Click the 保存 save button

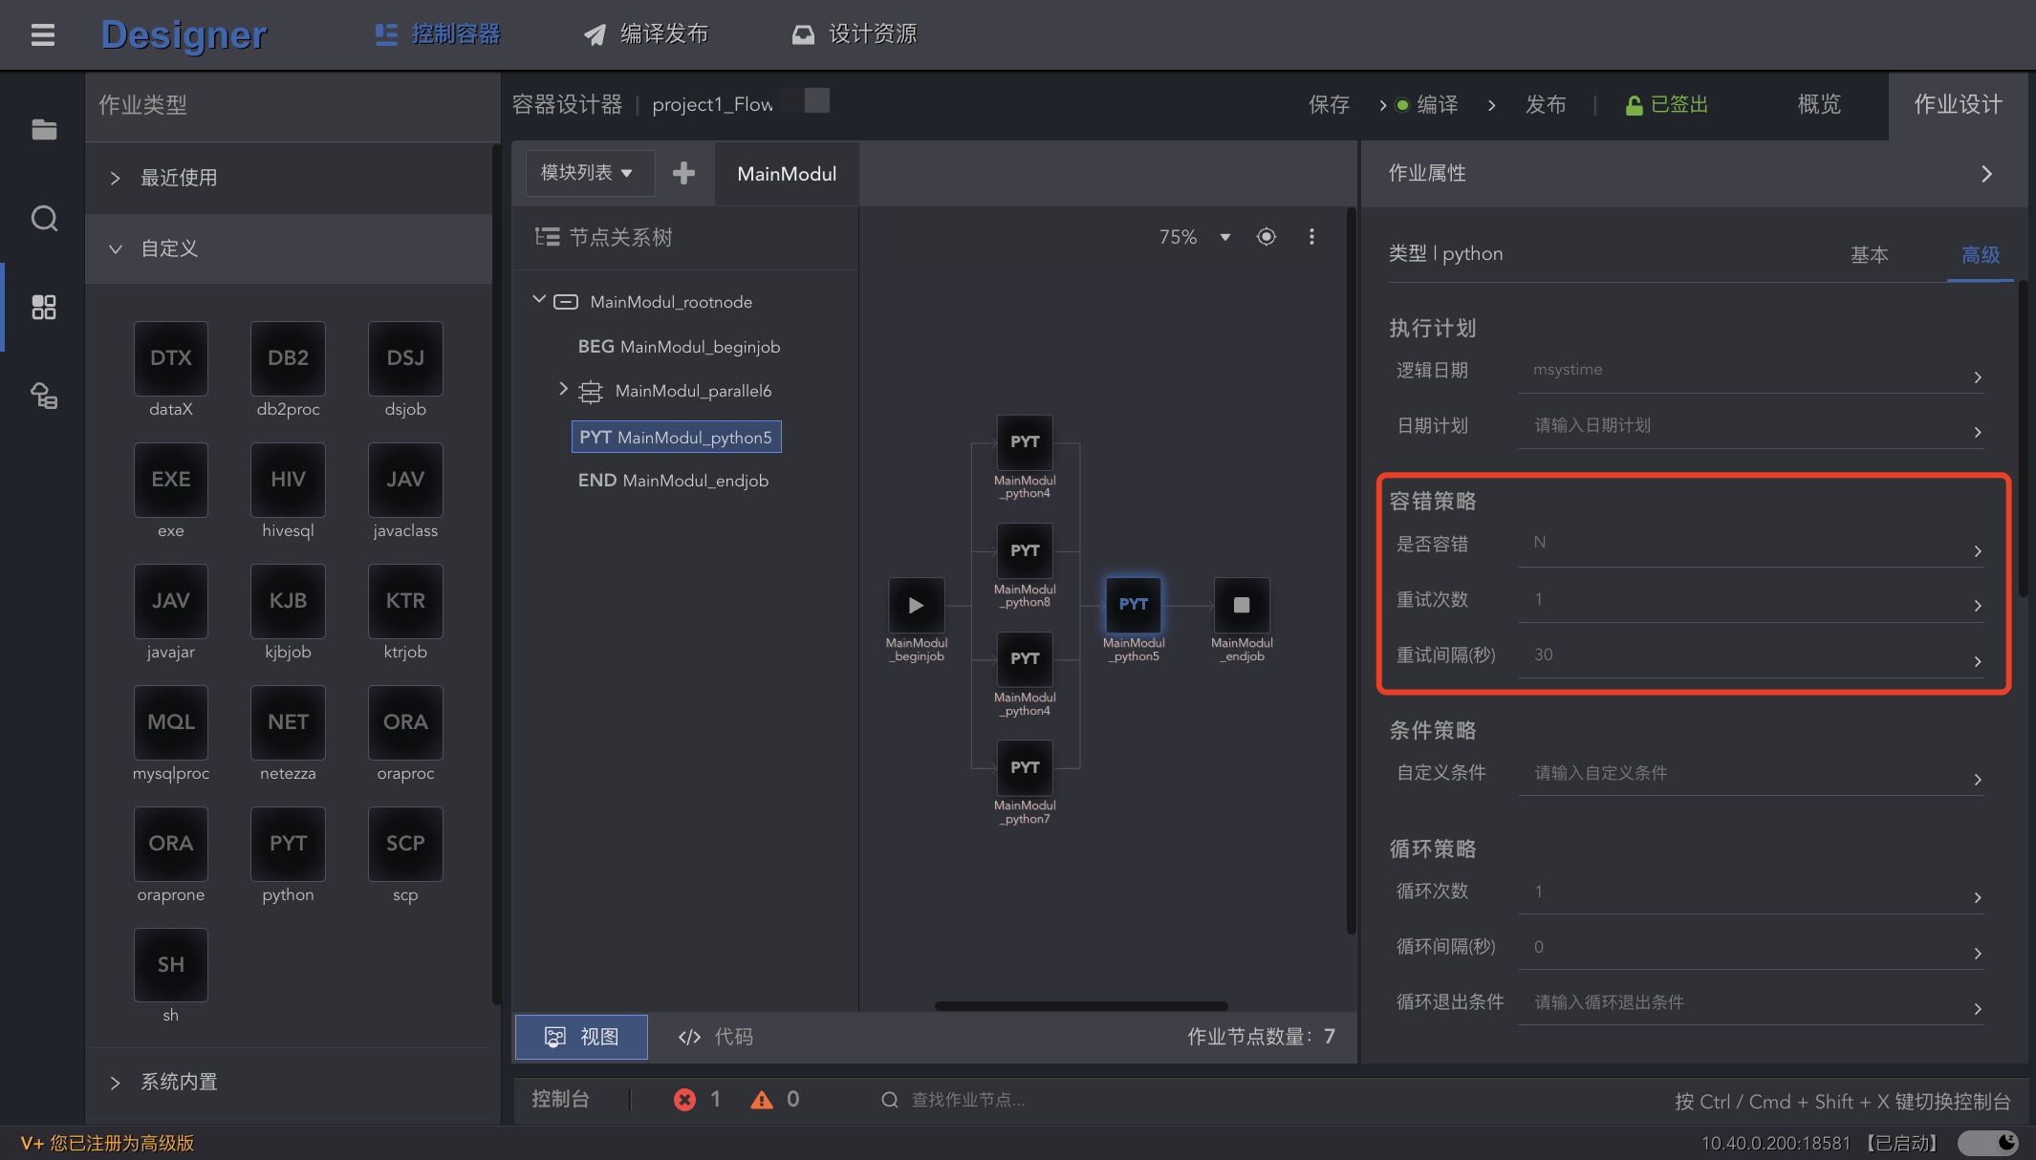tap(1329, 105)
